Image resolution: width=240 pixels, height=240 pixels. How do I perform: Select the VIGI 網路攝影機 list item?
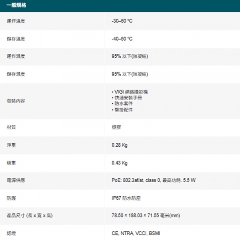click(x=131, y=92)
